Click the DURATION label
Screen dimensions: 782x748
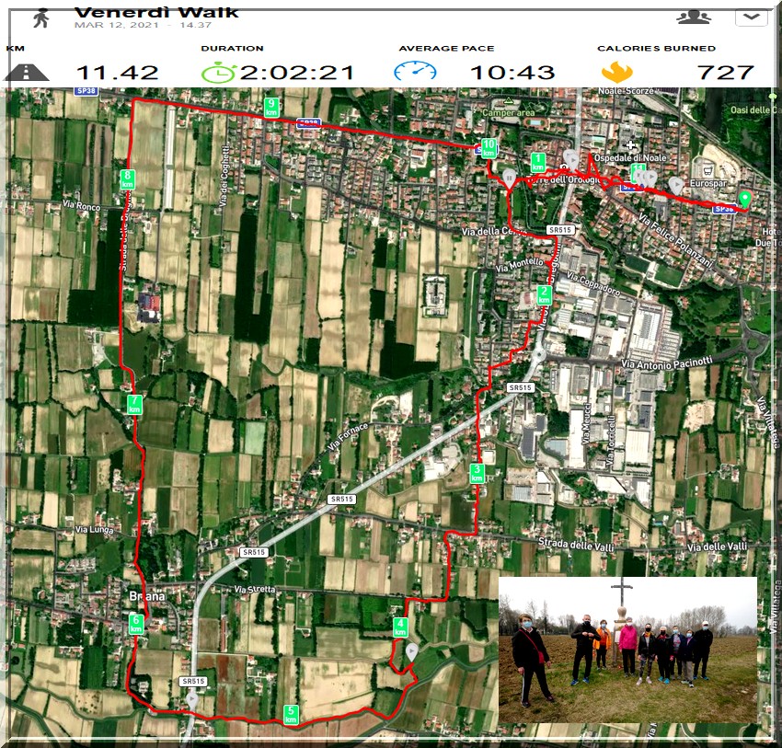point(232,49)
